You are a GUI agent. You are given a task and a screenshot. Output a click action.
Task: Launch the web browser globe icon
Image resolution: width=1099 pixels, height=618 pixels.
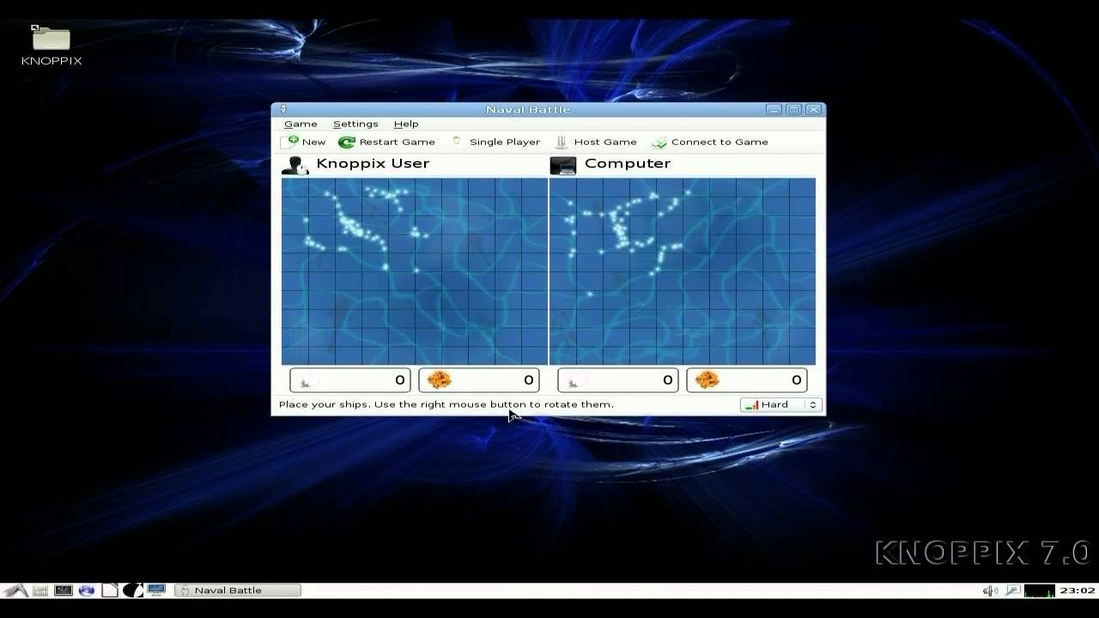pyautogui.click(x=87, y=591)
